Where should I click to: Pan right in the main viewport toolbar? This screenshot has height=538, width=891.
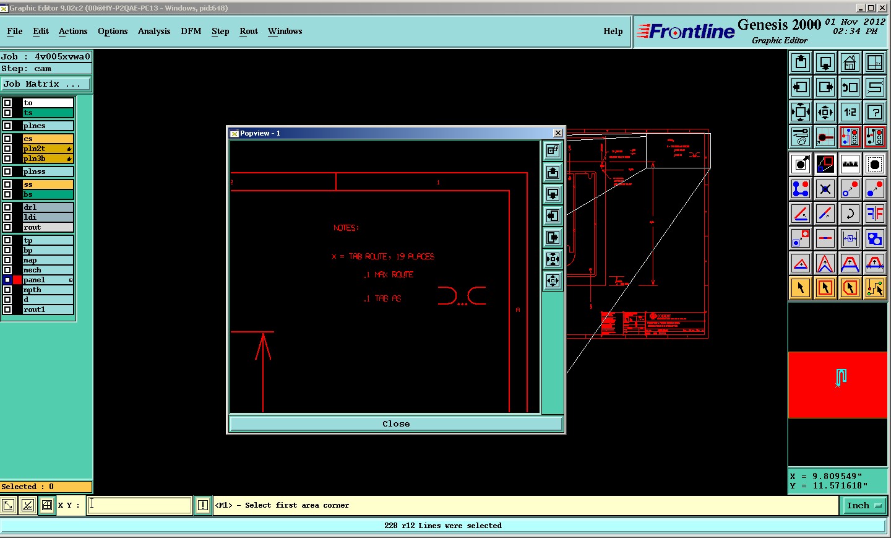click(x=825, y=87)
